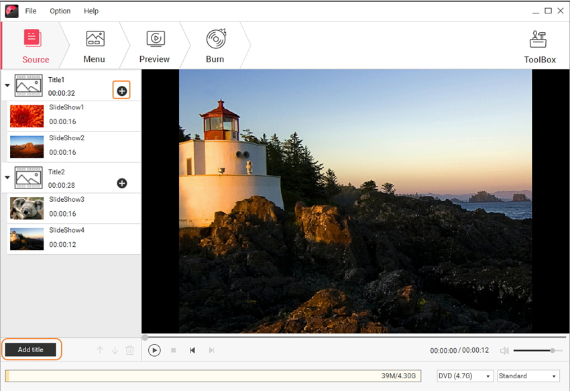Screen dimensions: 570x391
Task: Click the trash delete icon
Action: tap(130, 350)
